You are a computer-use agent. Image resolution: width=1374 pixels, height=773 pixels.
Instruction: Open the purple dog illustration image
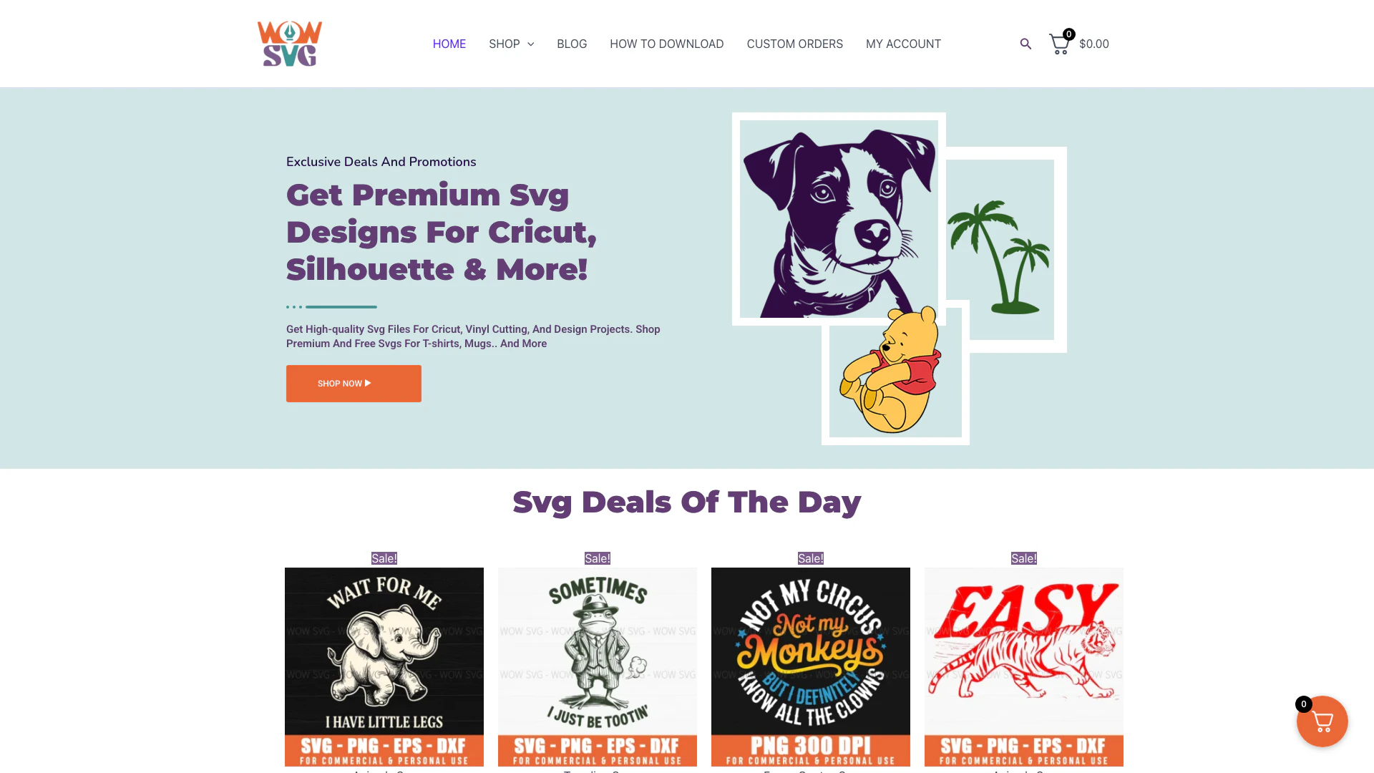click(x=839, y=219)
